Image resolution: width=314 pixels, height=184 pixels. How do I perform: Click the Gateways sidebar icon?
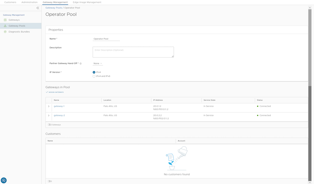(5, 20)
